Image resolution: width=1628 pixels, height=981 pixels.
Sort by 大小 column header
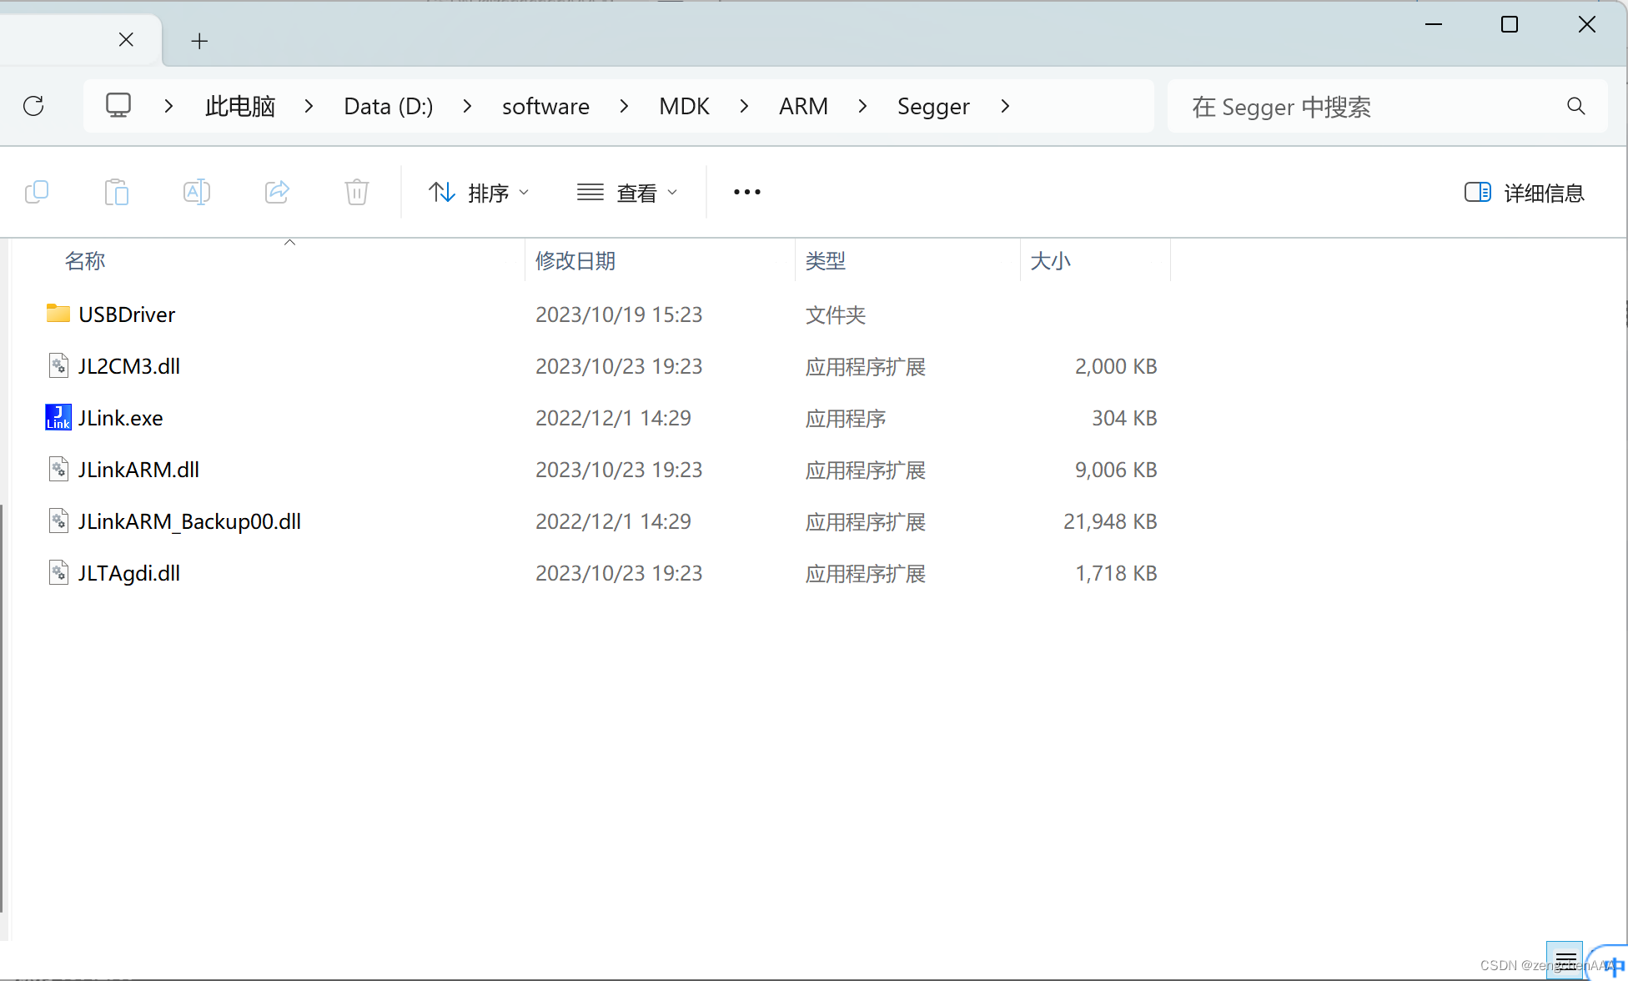pos(1050,261)
